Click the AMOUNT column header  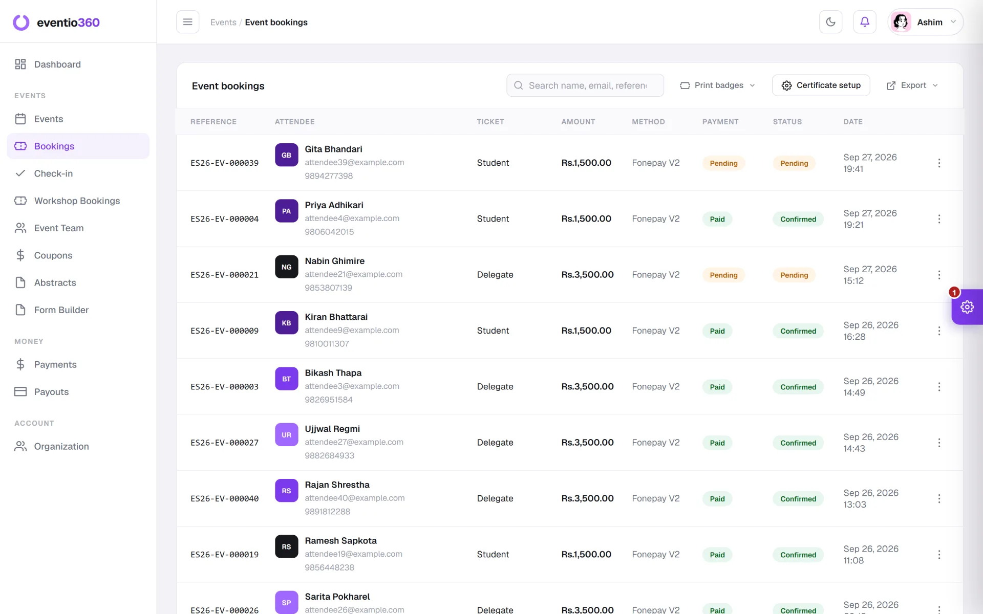pos(578,122)
